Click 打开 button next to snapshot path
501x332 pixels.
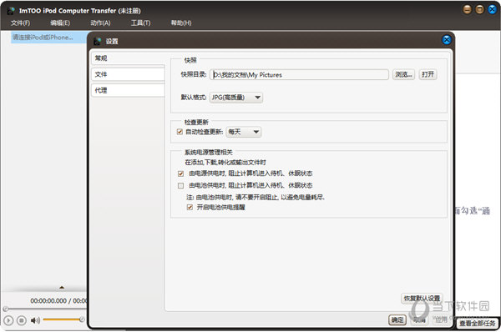pyautogui.click(x=428, y=75)
